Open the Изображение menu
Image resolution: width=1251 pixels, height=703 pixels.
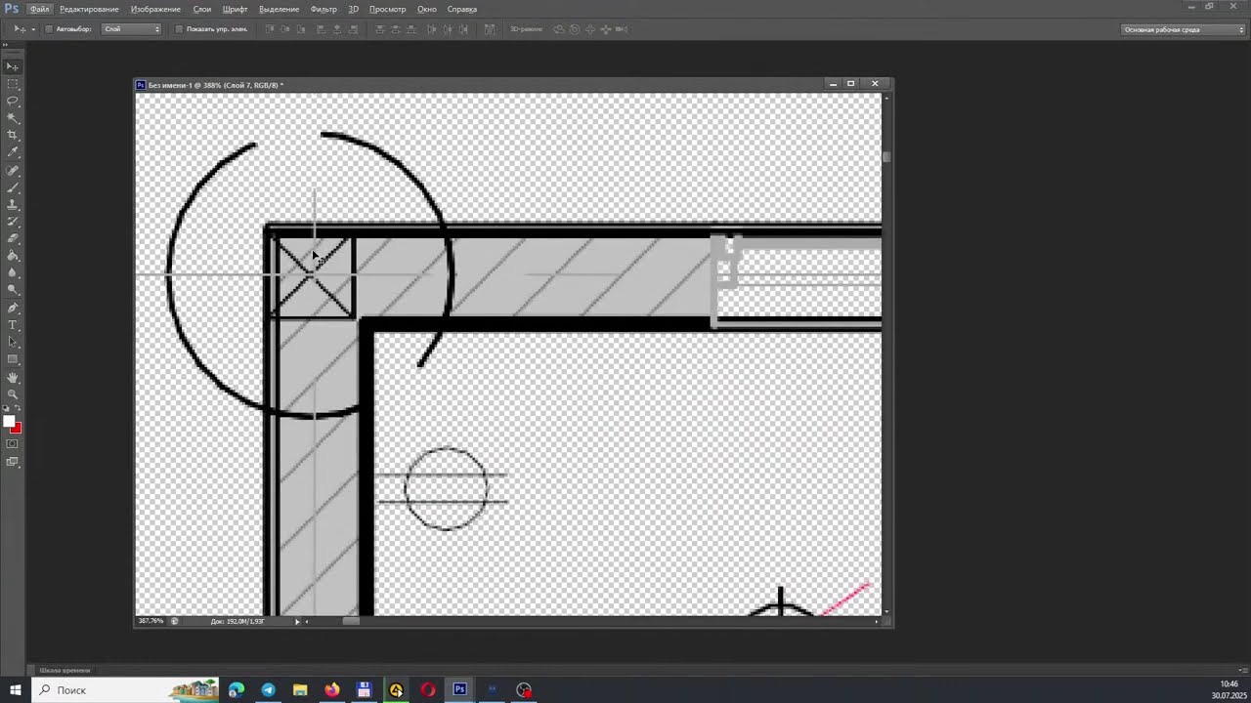pyautogui.click(x=155, y=9)
